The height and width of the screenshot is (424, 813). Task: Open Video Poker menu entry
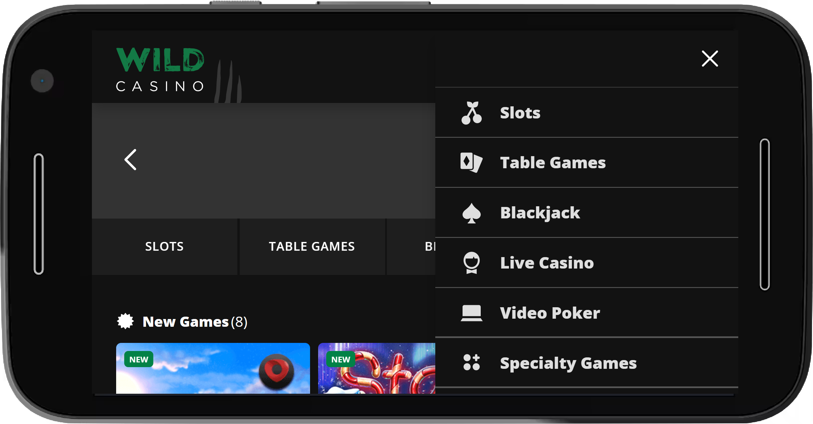(586, 313)
